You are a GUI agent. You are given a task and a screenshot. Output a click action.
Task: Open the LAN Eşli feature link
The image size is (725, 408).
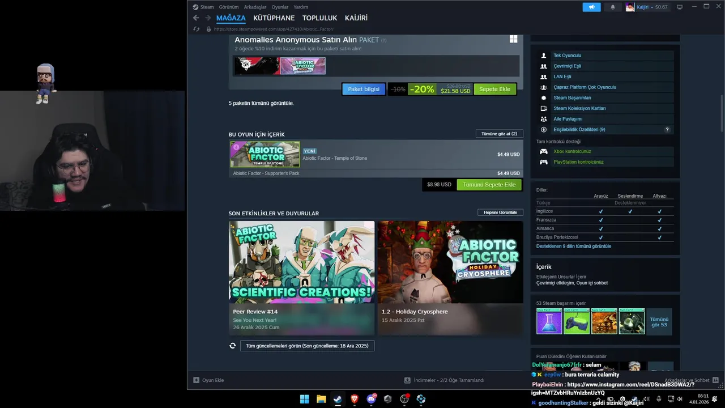[562, 76]
